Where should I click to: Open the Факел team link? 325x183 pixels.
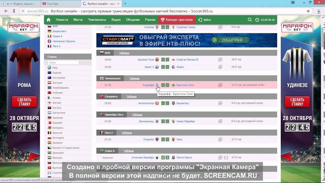coord(180,67)
